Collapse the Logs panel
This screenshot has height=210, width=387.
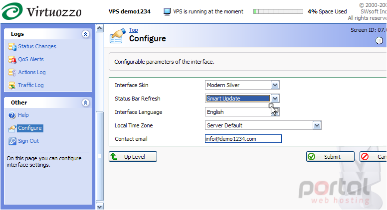[x=85, y=34]
